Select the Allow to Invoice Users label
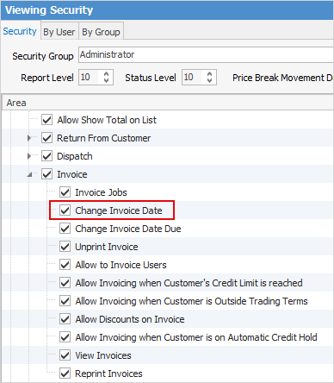 (x=121, y=265)
